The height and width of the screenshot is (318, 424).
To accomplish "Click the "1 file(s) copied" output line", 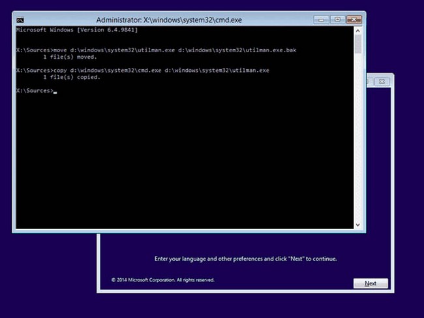I will point(72,77).
